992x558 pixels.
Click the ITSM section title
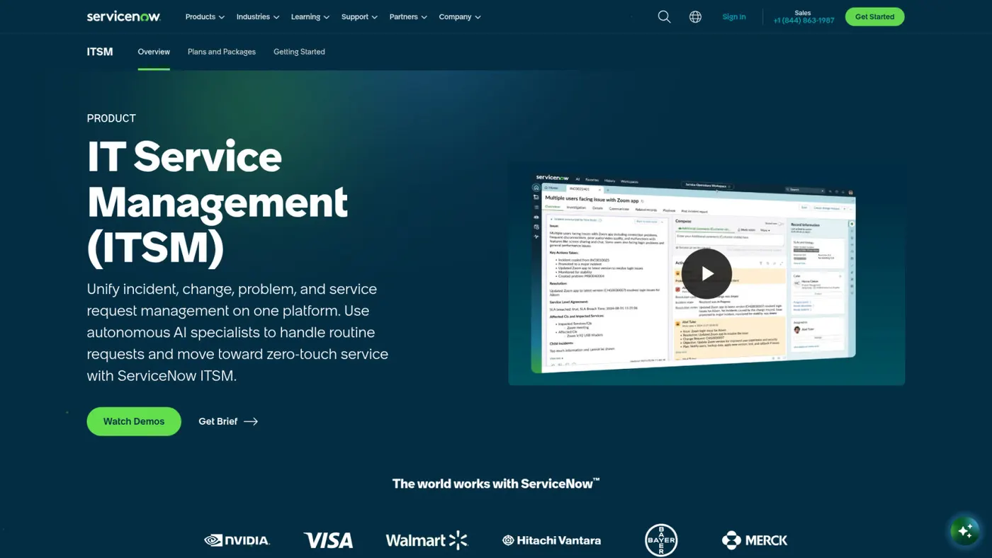click(100, 52)
